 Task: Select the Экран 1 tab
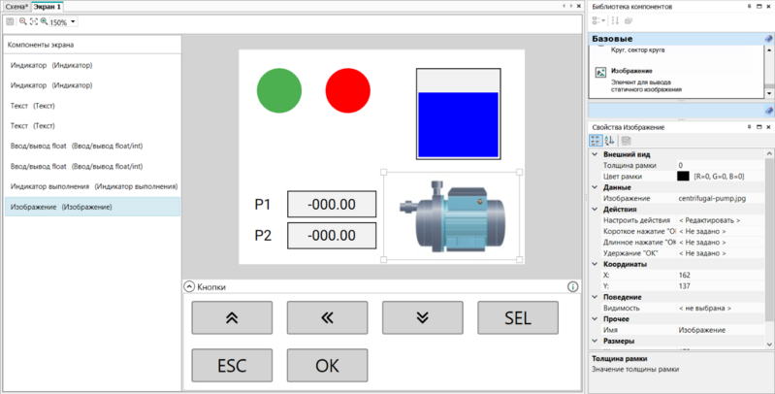47,7
